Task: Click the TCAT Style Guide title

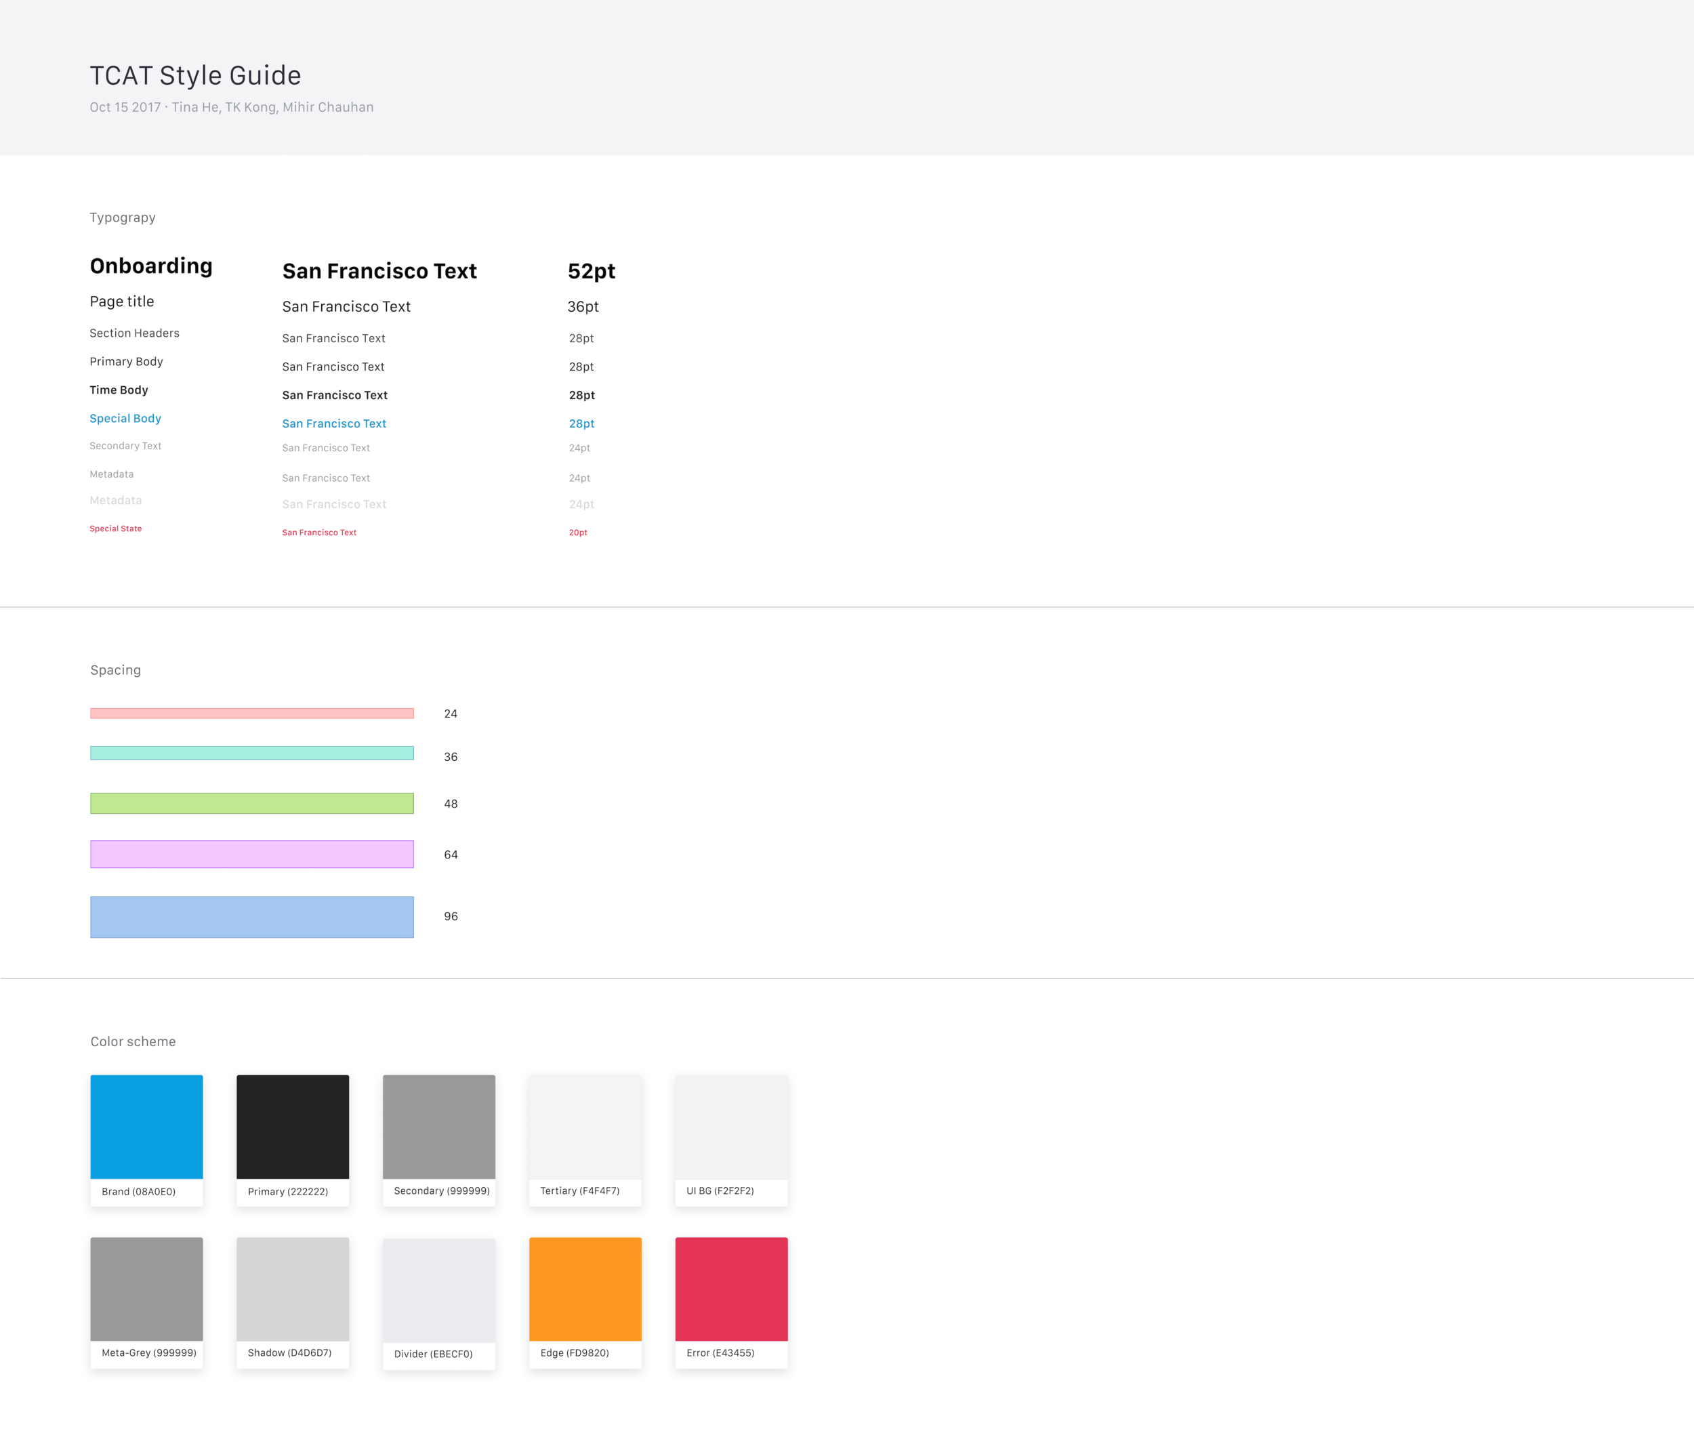Action: (x=196, y=75)
